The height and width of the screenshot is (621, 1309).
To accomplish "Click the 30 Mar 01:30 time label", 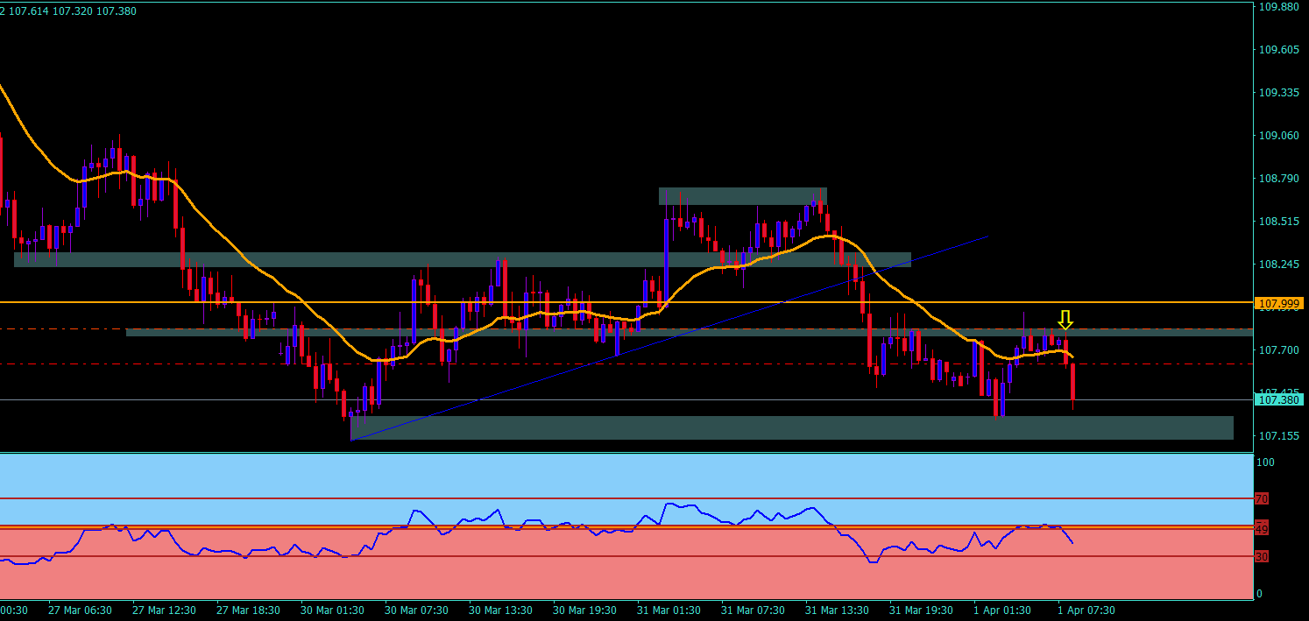I will tap(331, 610).
